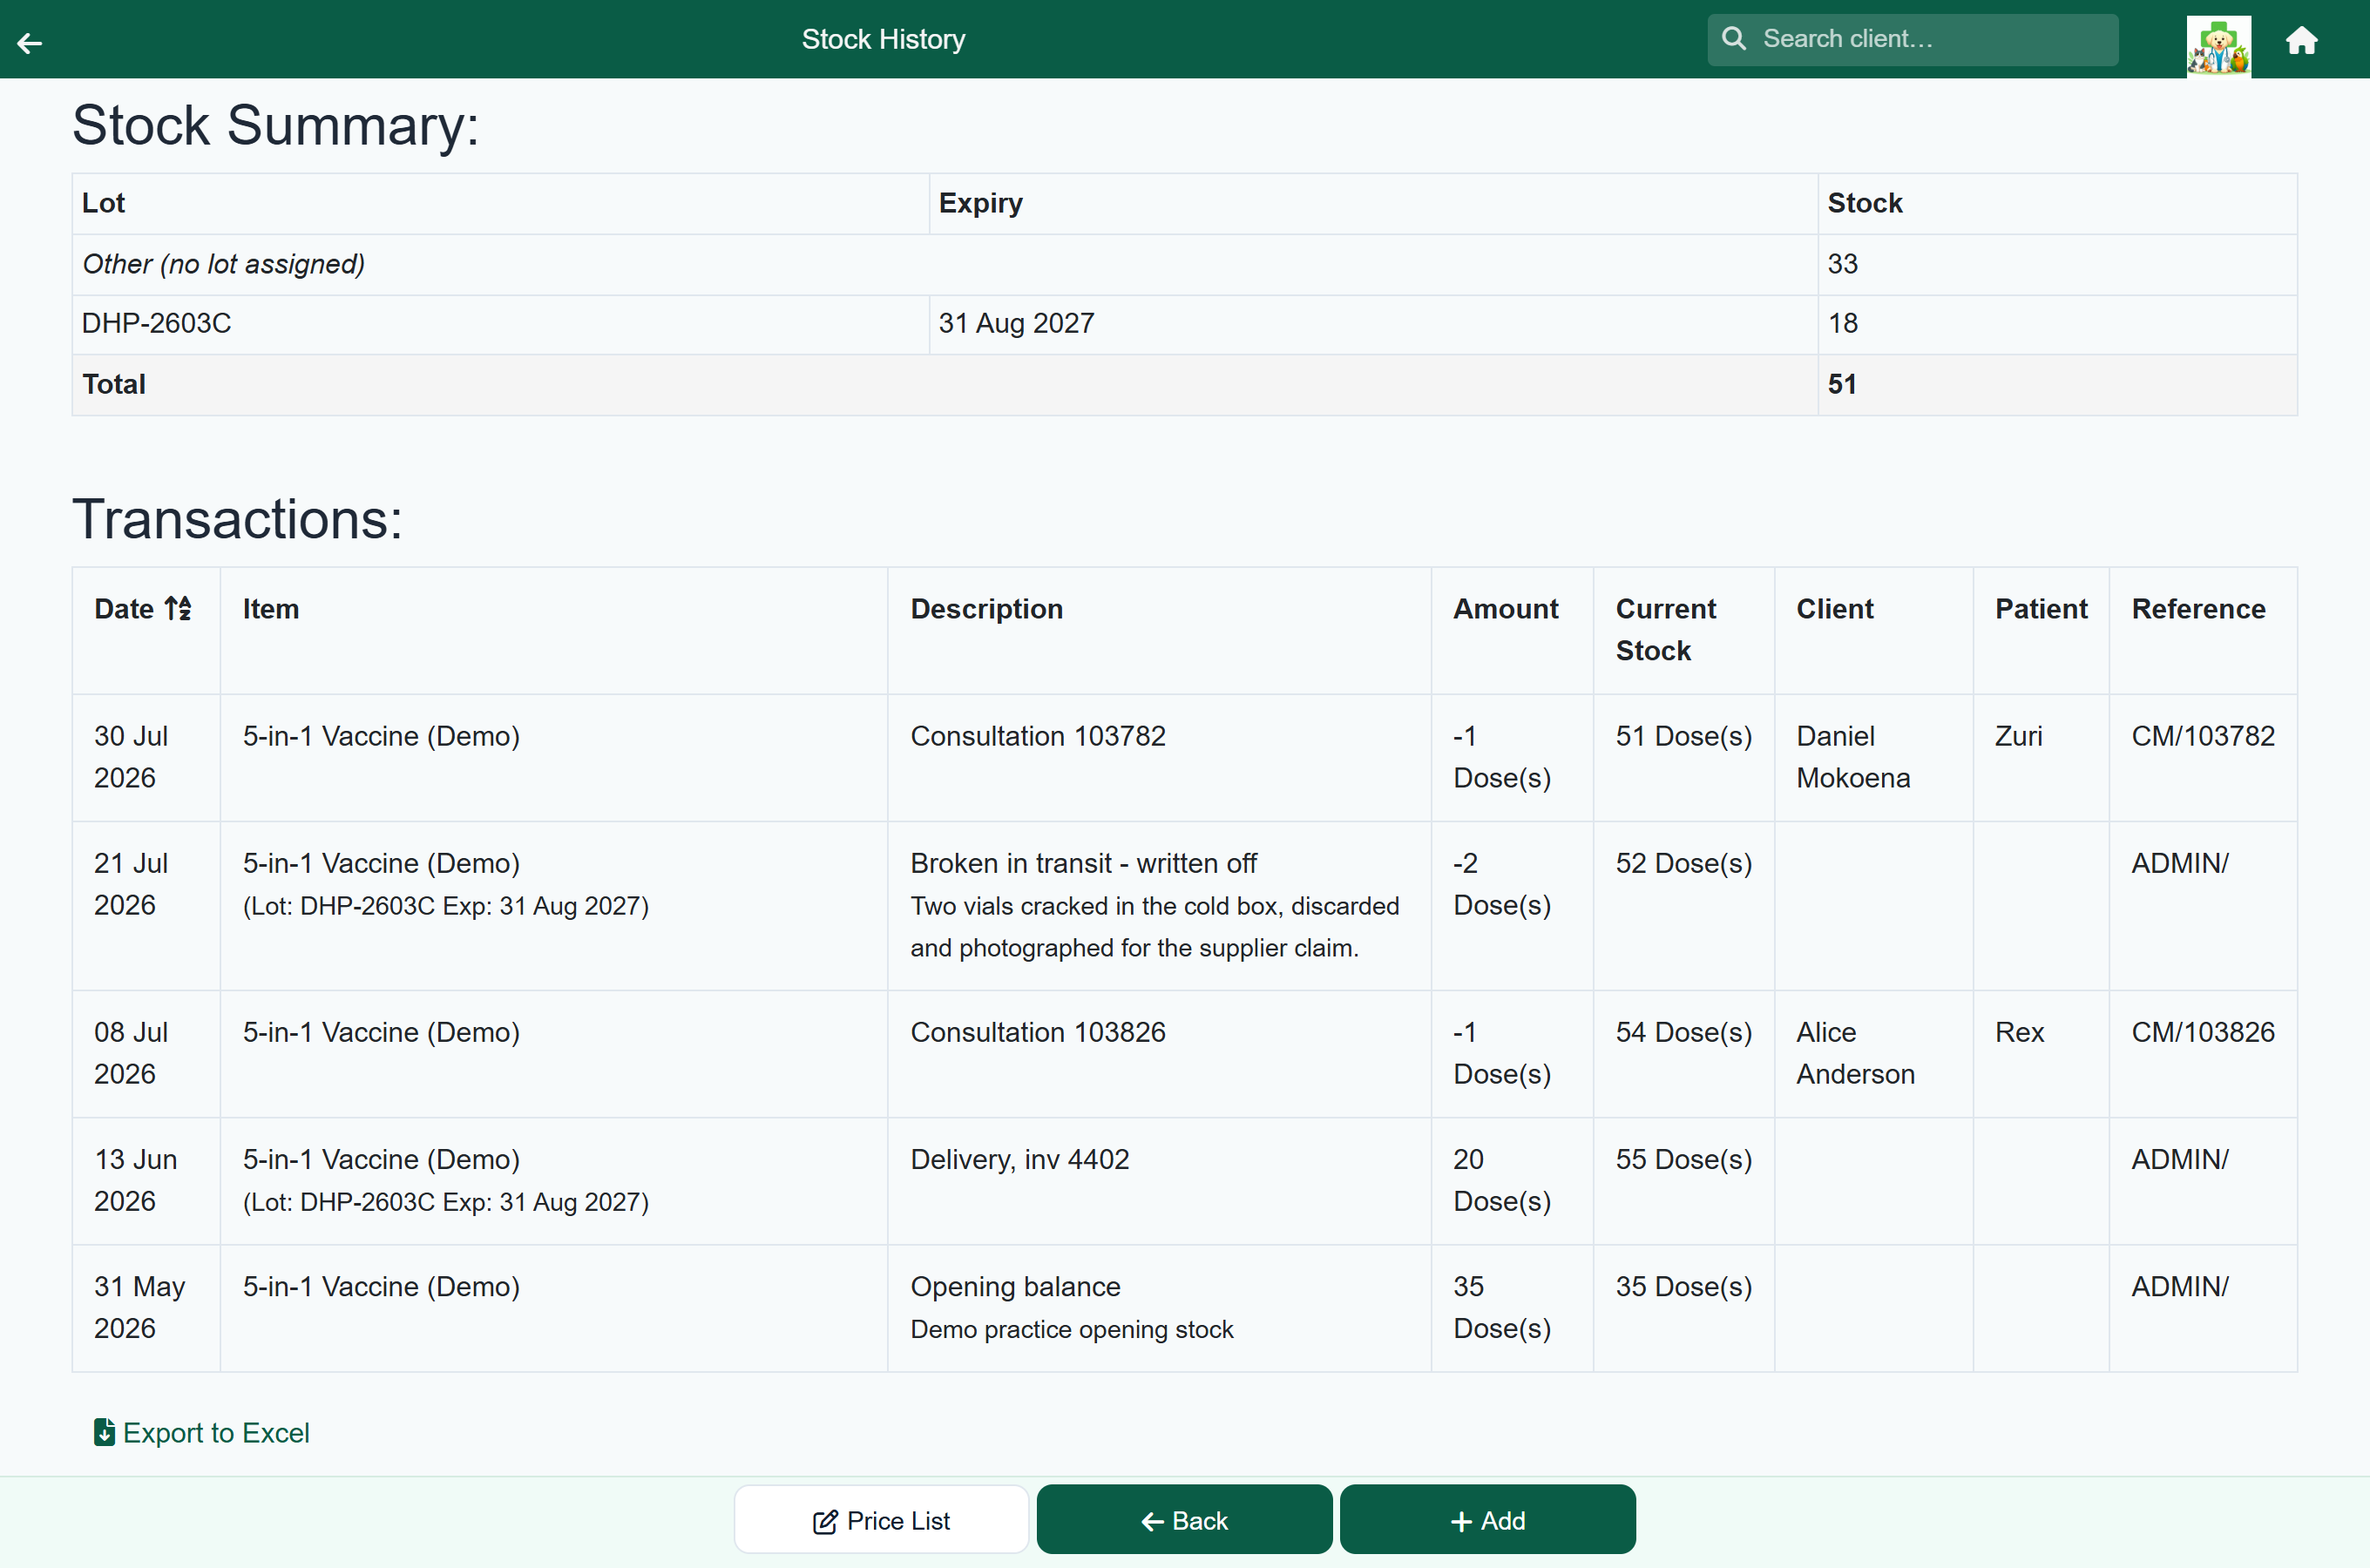This screenshot has height=1568, width=2370.
Task: Open the Price List button
Action: (881, 1519)
